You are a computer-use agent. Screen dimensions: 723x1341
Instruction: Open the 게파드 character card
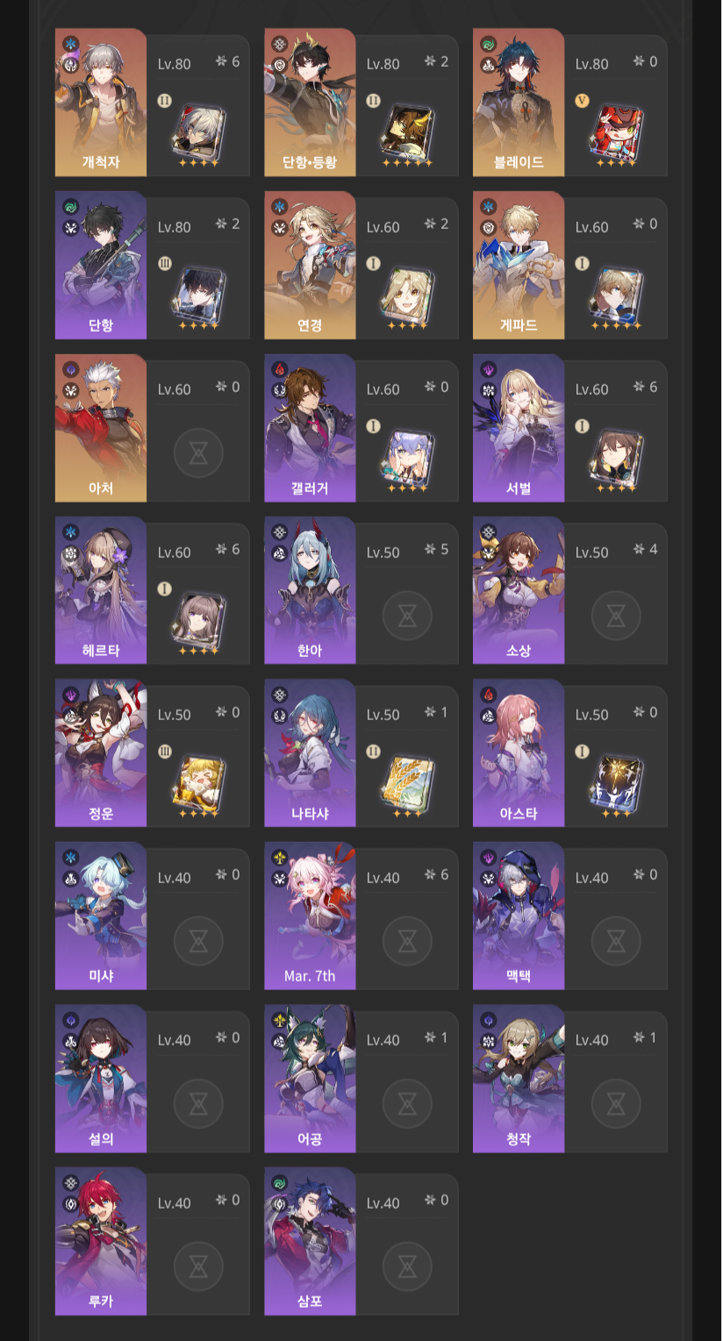coord(570,265)
